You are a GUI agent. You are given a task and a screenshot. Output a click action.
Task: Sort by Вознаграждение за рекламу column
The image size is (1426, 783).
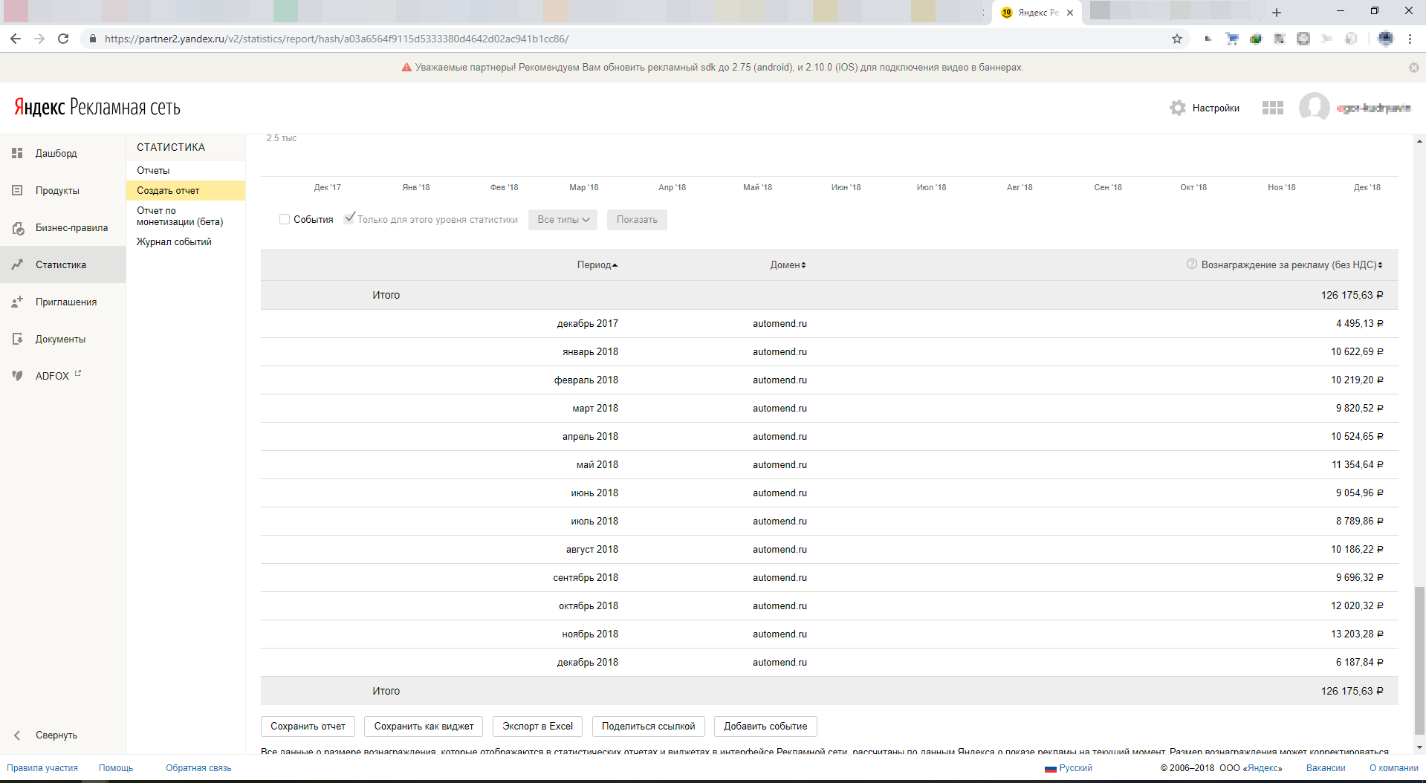tap(1291, 265)
